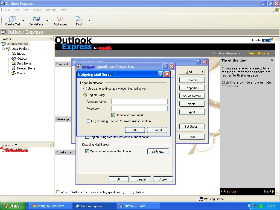Select the Drafts folder icon
The width and height of the screenshot is (280, 210).
tap(14, 73)
